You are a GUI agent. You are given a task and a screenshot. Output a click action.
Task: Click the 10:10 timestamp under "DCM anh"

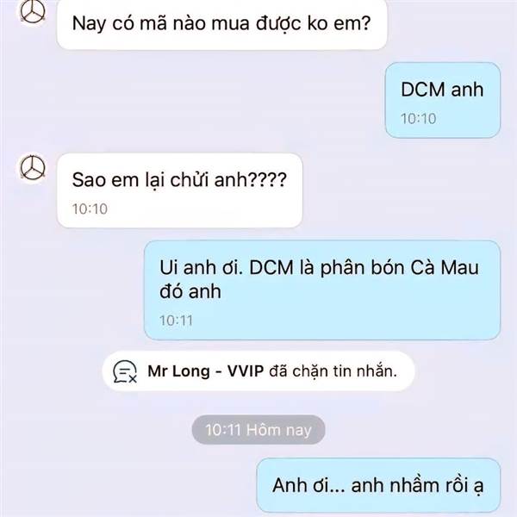tap(419, 119)
